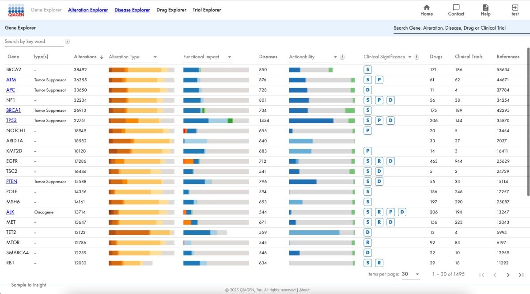The height and width of the screenshot is (294, 530).
Task: Open the TP53 gene link
Action: pos(11,120)
